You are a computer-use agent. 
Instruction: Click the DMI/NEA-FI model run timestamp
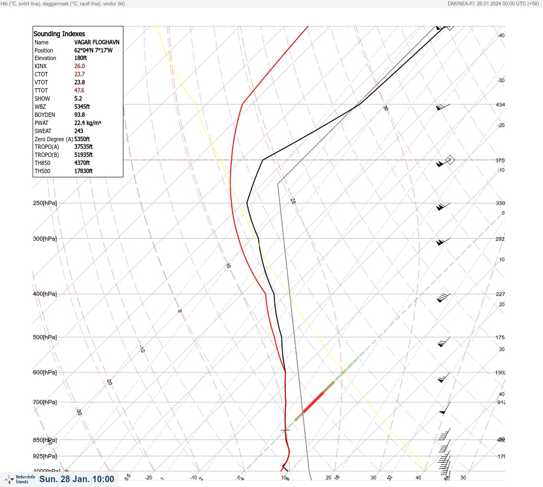coord(493,4)
